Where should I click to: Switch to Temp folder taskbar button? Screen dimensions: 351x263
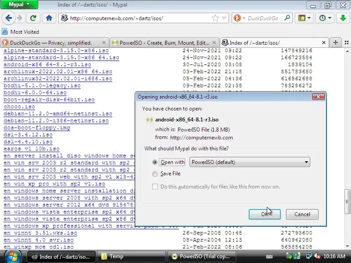pos(131,256)
